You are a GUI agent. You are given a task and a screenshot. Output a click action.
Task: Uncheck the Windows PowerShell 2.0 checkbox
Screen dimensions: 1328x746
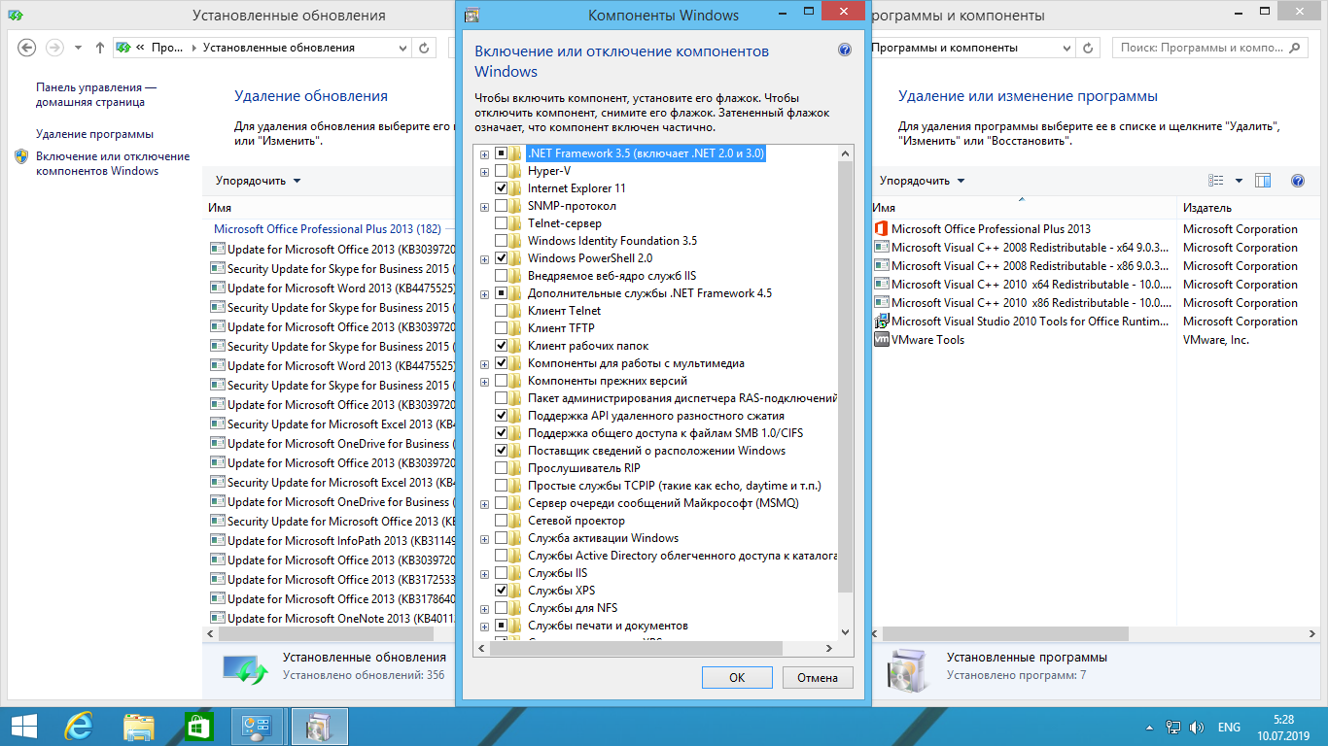coord(501,258)
